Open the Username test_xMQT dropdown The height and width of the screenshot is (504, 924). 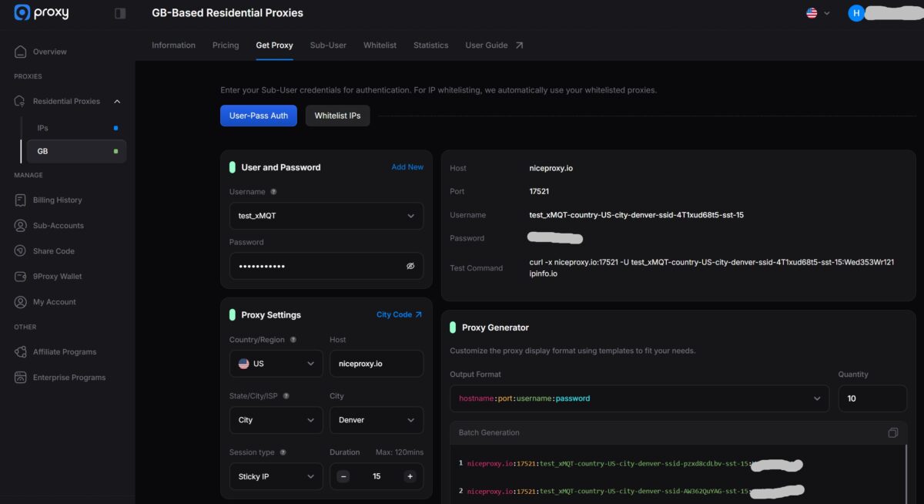pos(326,216)
